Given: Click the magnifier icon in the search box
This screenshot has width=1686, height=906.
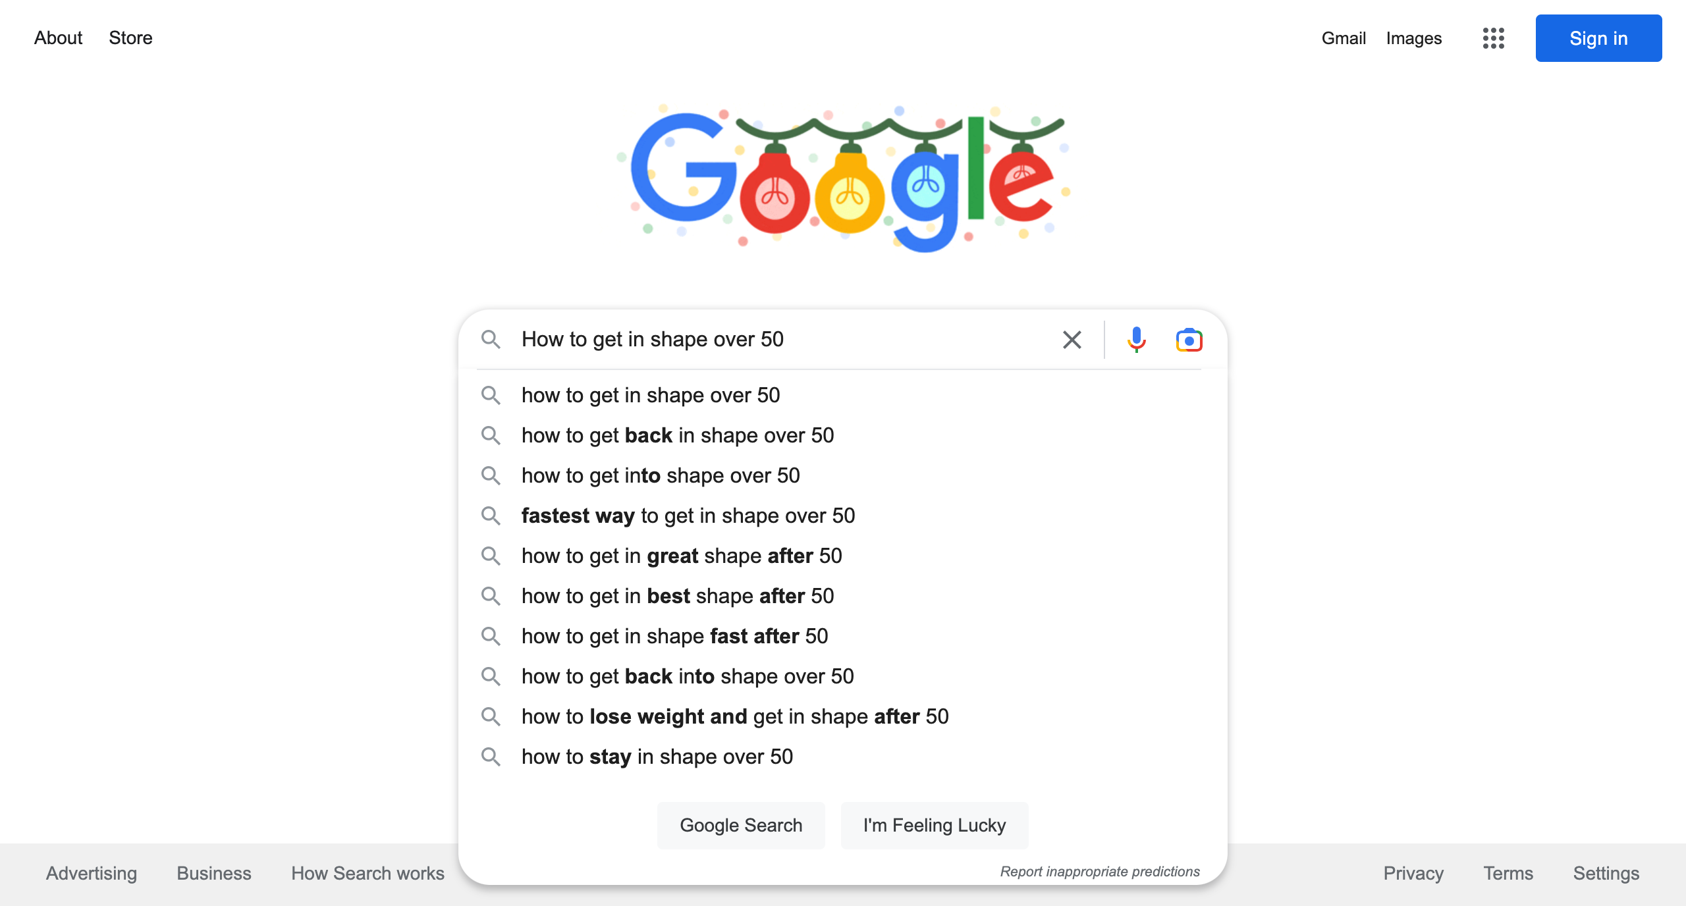Looking at the screenshot, I should click(491, 340).
